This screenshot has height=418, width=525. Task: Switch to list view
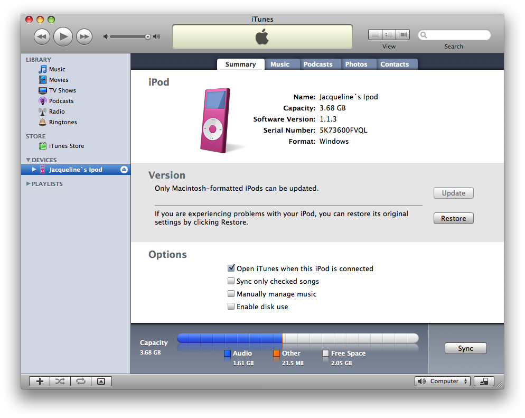coord(375,34)
